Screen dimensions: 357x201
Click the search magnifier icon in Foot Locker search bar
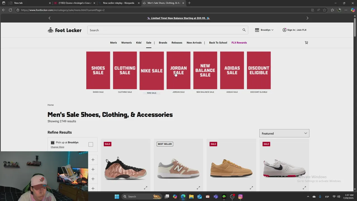click(244, 30)
